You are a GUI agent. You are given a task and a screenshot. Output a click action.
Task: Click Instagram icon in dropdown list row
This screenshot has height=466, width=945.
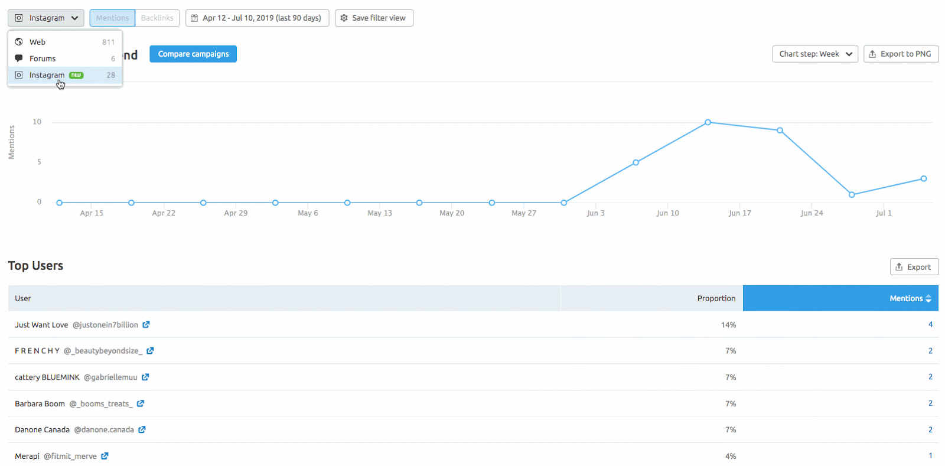[x=19, y=75]
